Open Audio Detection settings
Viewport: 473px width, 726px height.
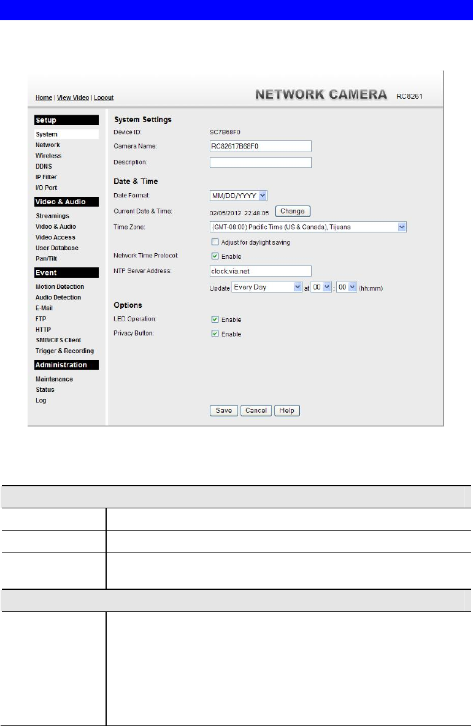tap(58, 297)
